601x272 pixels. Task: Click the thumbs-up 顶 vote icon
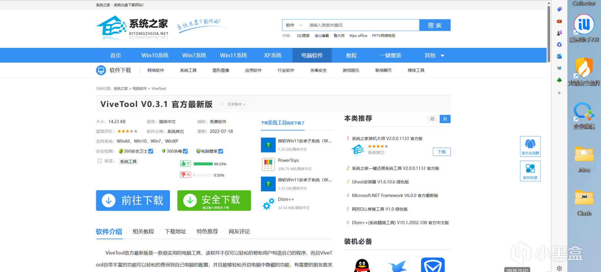[x=185, y=163]
